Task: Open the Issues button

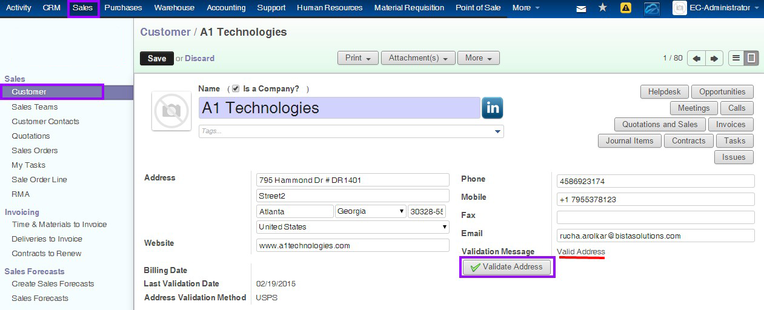Action: click(734, 157)
